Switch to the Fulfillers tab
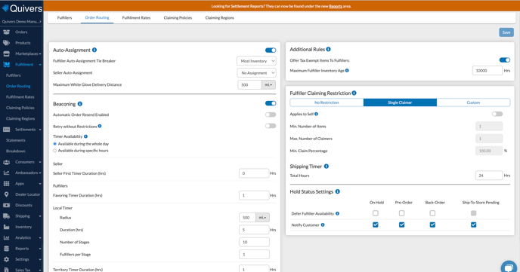This screenshot has height=272, width=520. [x=64, y=18]
